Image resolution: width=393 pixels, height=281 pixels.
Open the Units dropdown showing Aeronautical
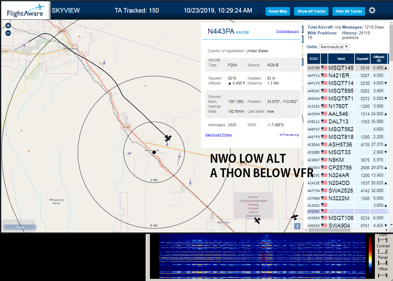pos(334,47)
